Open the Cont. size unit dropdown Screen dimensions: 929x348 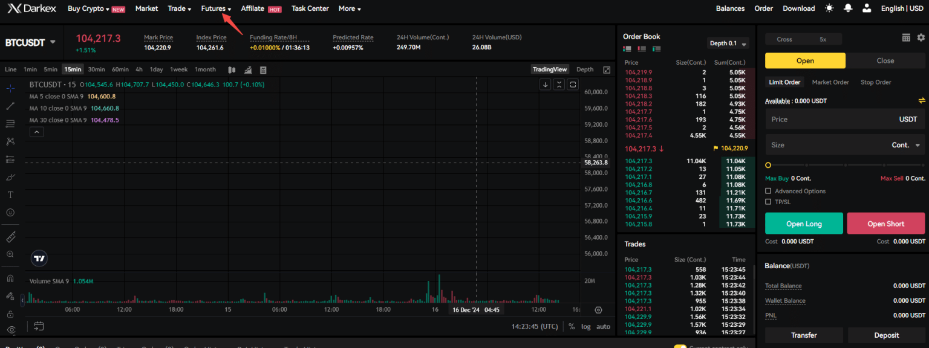click(907, 144)
